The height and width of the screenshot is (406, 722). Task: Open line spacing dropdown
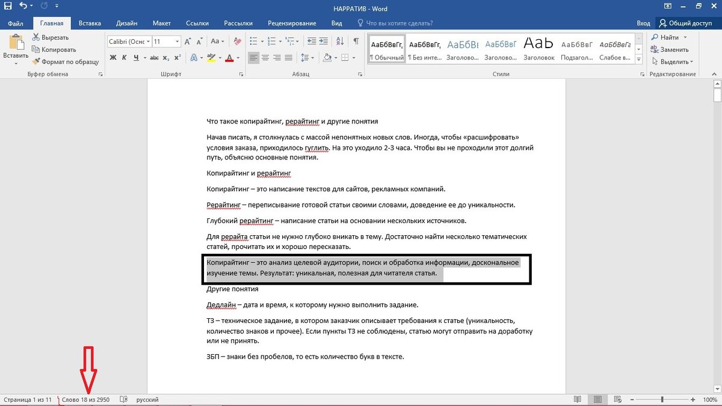pyautogui.click(x=309, y=58)
